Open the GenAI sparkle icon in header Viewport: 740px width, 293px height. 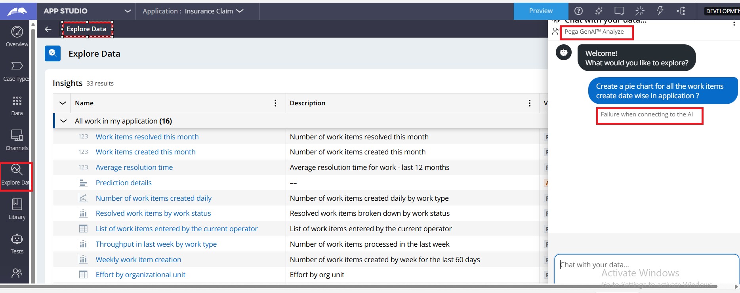[x=599, y=11]
